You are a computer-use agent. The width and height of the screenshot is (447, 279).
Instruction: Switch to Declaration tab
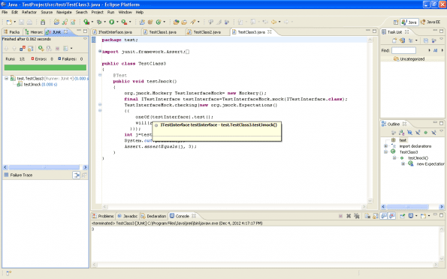(153, 216)
